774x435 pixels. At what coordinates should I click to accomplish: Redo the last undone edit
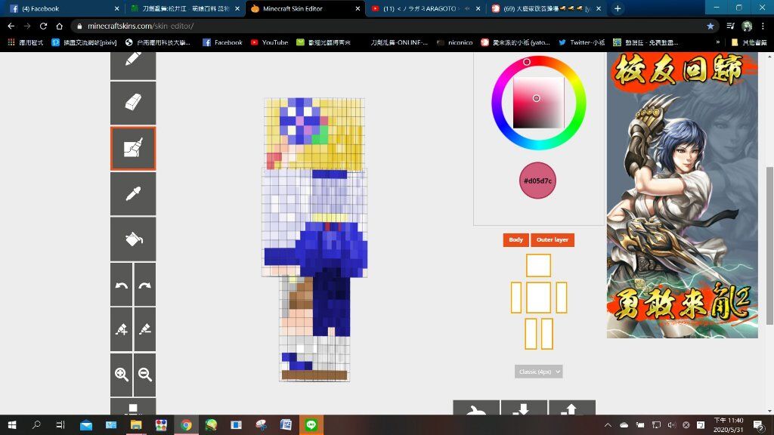pyautogui.click(x=145, y=285)
